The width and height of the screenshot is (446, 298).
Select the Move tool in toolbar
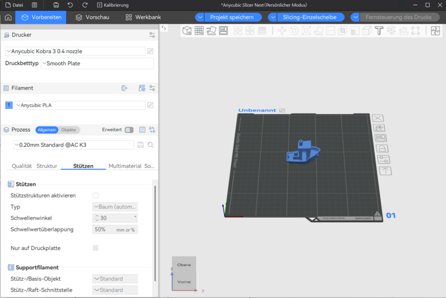point(282,31)
